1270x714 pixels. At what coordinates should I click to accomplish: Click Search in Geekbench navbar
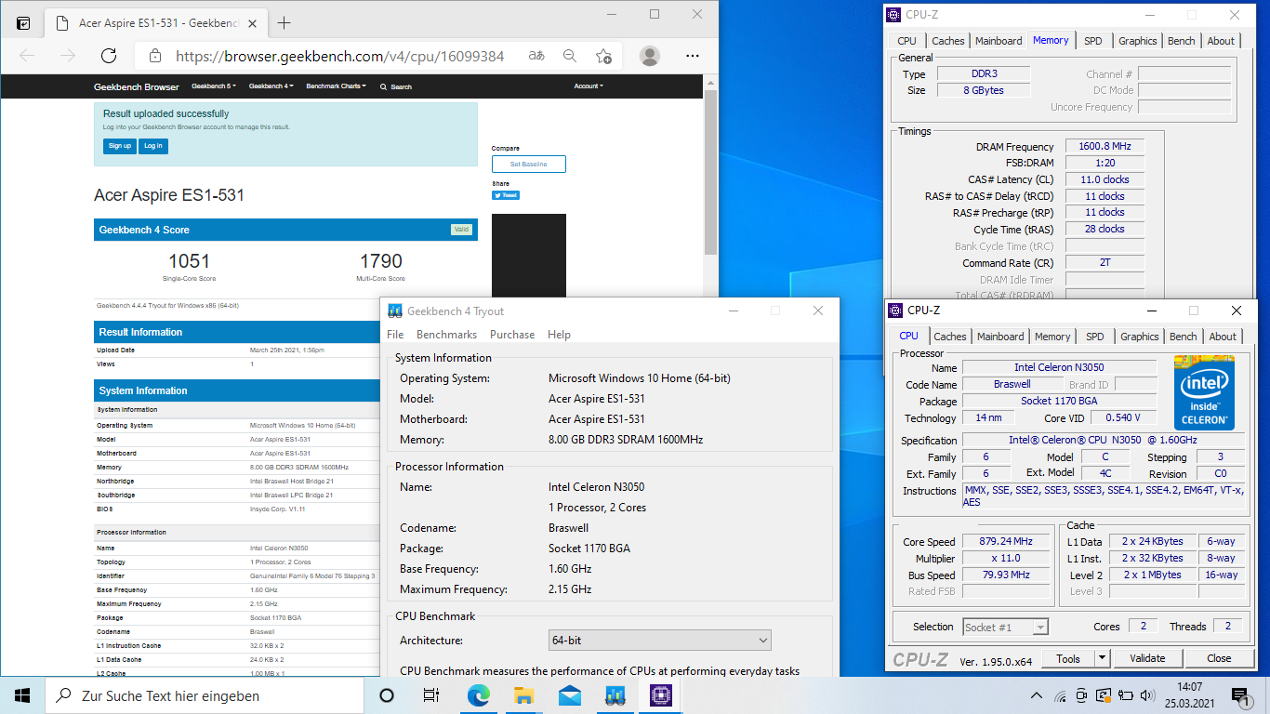(396, 86)
